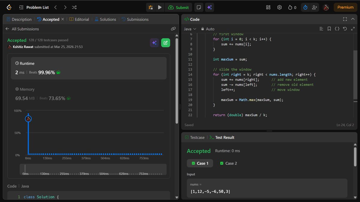Click the Premium button
Screen dimensions: 360x202
[345, 7]
